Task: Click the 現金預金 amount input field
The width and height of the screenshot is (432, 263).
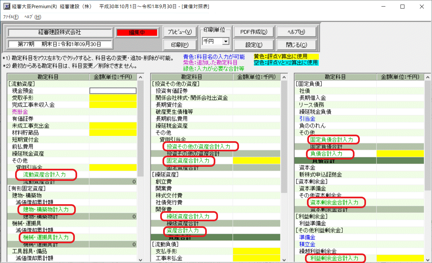Action: click(x=113, y=91)
